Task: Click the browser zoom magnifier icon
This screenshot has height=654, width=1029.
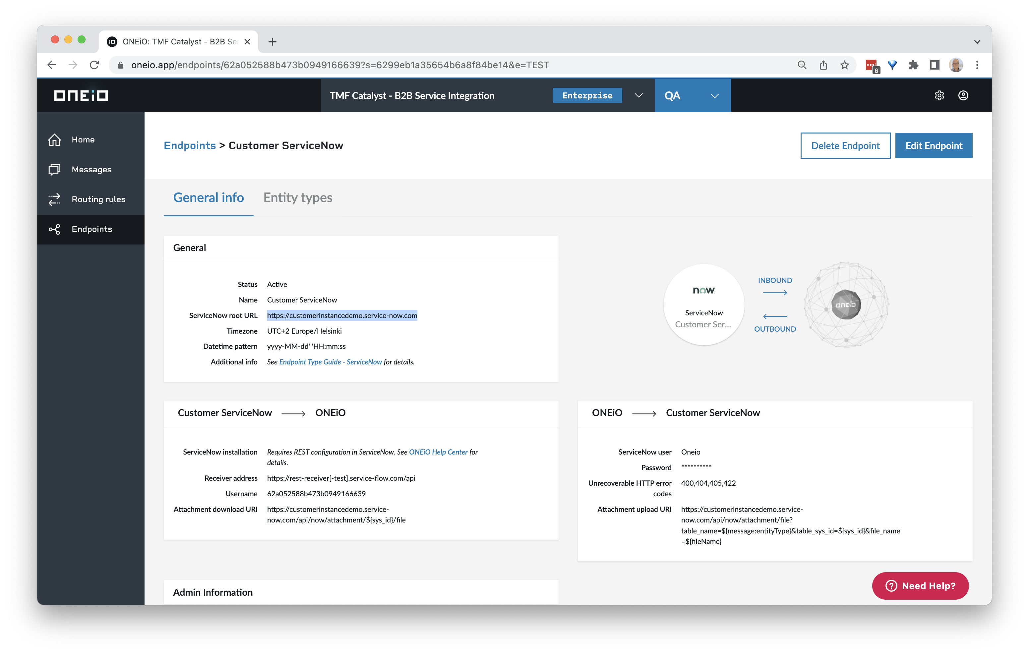Action: coord(802,65)
